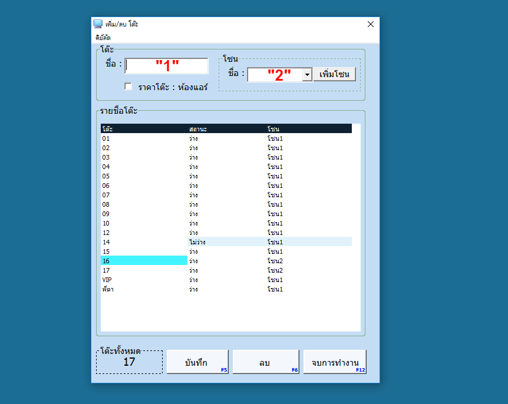Click the บันทึก F5 button

click(197, 362)
